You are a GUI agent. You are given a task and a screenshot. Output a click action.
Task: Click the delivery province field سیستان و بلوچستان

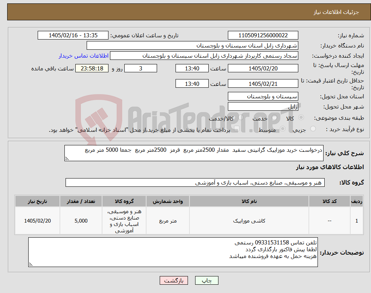263,96
